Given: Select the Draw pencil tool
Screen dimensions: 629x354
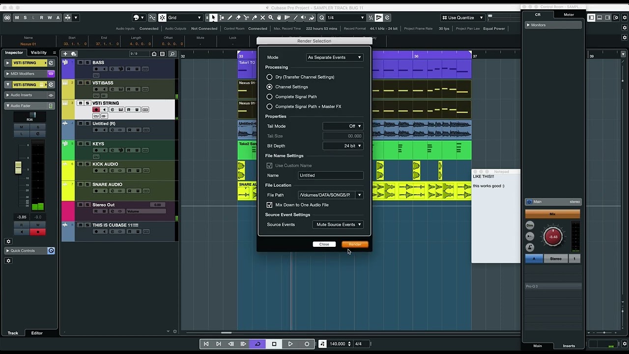Looking at the screenshot, I should click(229, 18).
